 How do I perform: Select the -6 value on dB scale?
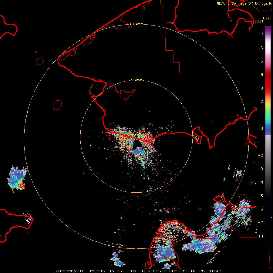click(x=261, y=209)
